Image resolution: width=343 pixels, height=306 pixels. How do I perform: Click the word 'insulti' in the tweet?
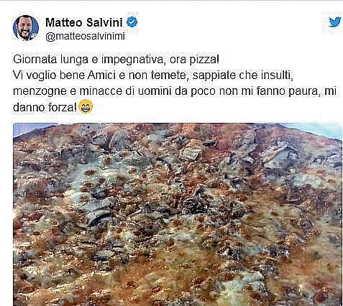point(275,75)
